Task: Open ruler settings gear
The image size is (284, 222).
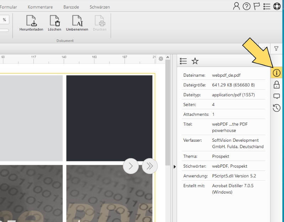Action: [x=161, y=59]
